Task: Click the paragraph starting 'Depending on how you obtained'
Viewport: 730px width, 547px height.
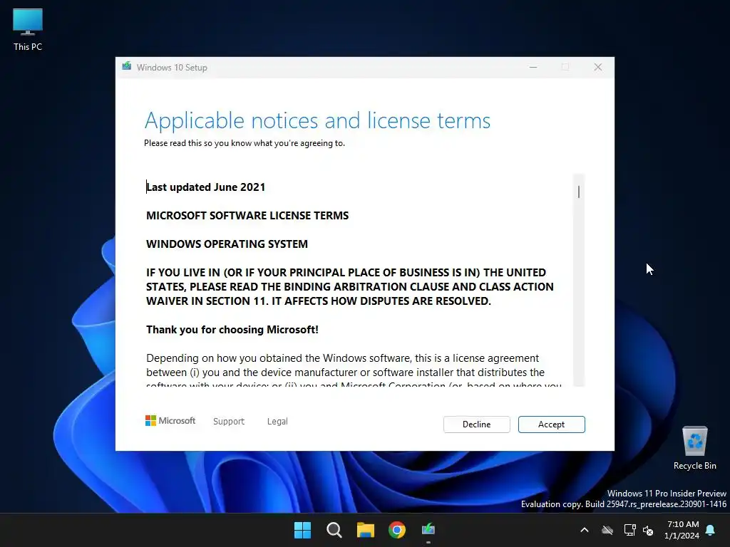Action: 354,371
